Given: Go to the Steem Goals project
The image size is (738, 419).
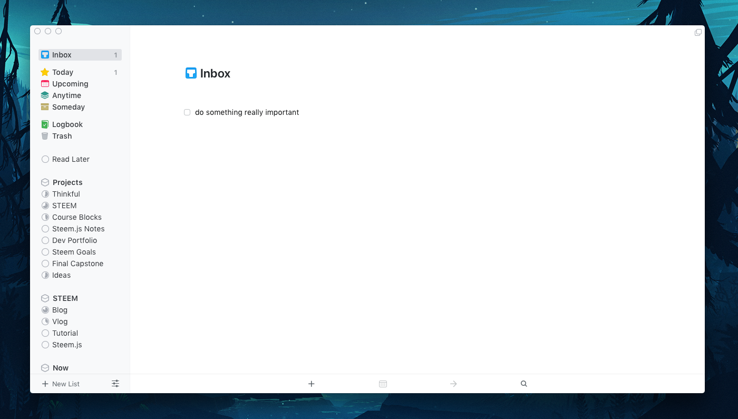Looking at the screenshot, I should pos(80,252).
